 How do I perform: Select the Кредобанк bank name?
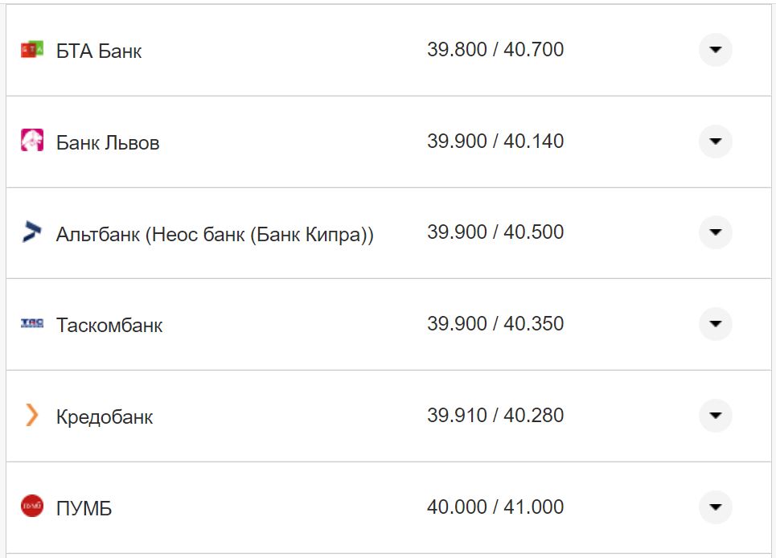[x=105, y=417]
